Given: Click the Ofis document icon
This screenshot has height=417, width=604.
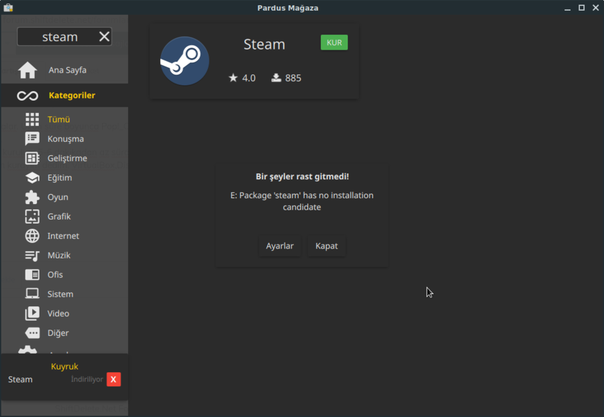Looking at the screenshot, I should click(x=32, y=275).
